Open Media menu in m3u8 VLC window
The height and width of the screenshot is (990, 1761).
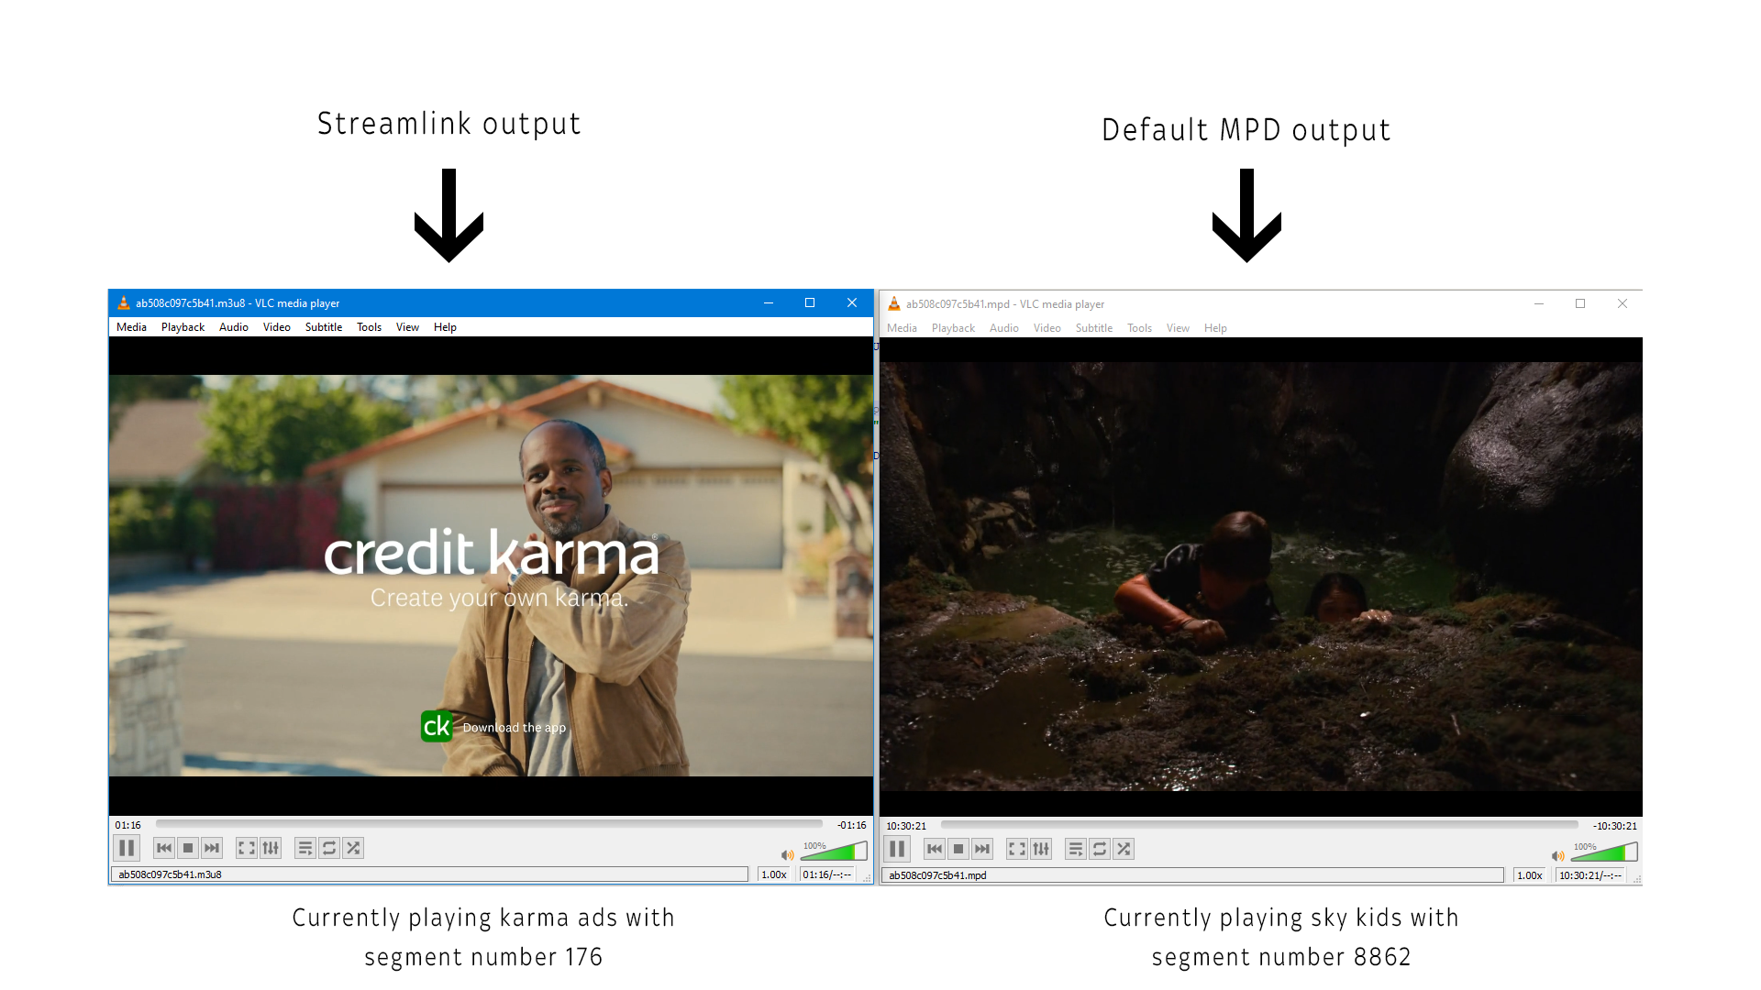click(131, 327)
